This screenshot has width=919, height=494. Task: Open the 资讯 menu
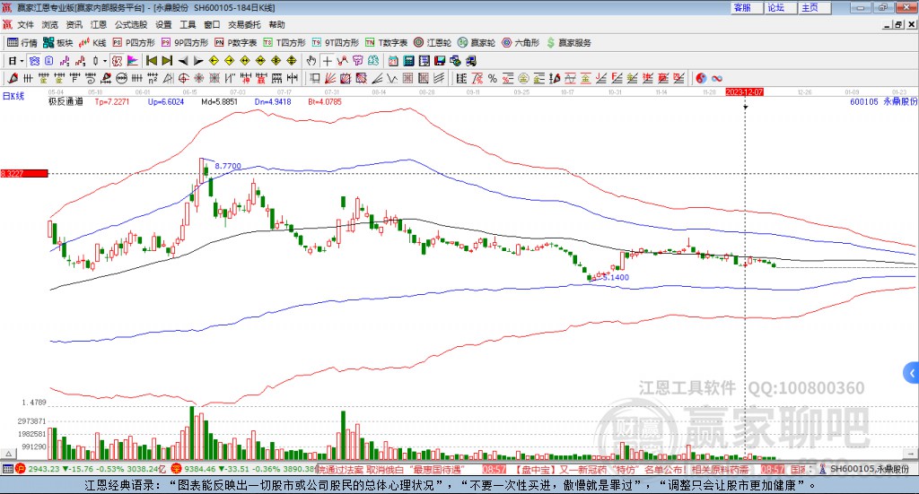(x=74, y=24)
